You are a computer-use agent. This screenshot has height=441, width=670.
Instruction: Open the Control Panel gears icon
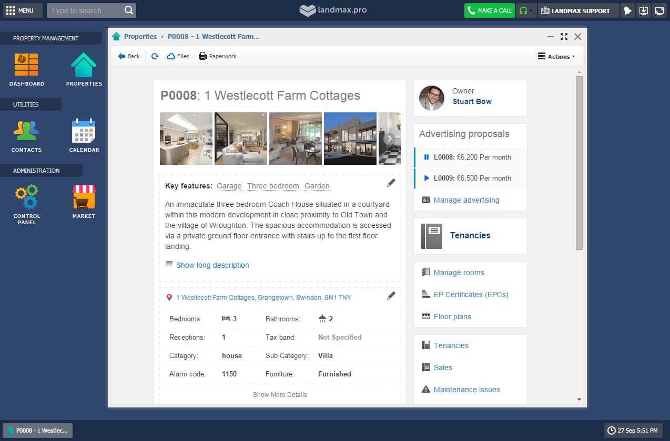26,197
